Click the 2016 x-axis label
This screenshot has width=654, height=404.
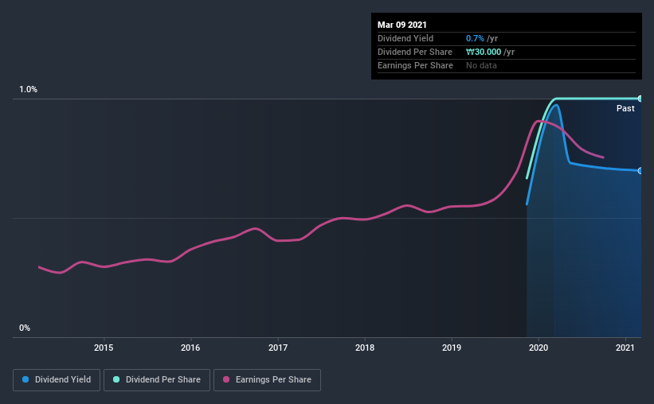(190, 348)
